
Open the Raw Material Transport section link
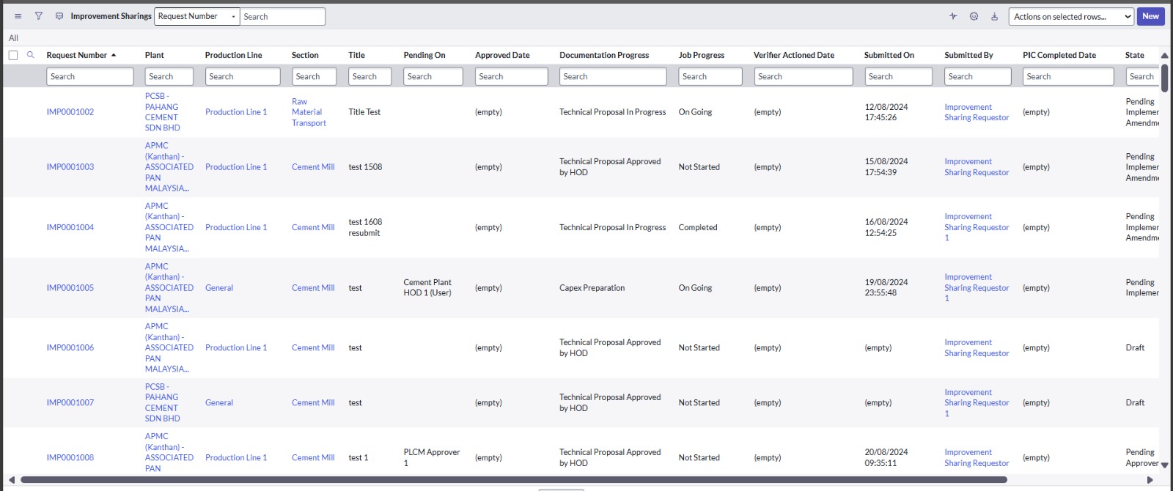click(x=309, y=112)
